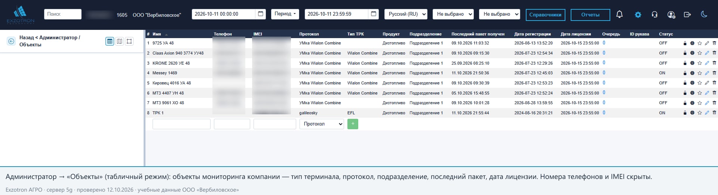718x195 pixels.
Task: Click ON status of Messey 1469
Action: pyautogui.click(x=662, y=73)
